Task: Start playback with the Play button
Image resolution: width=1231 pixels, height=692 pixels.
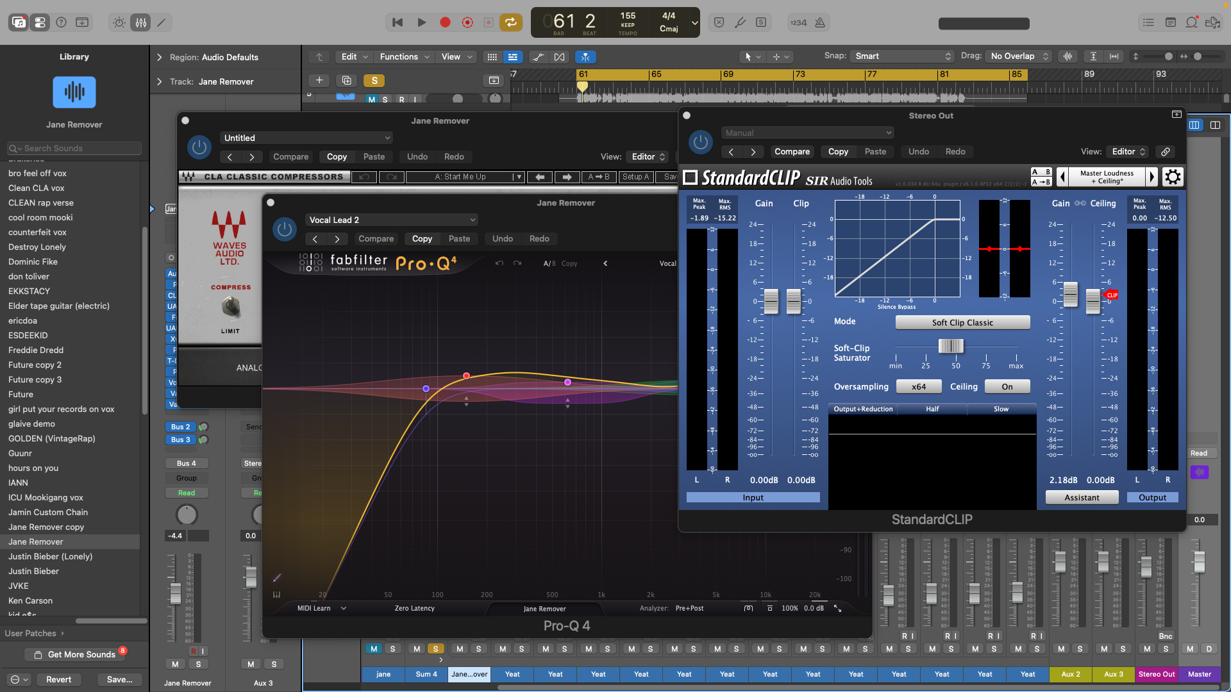Action: (421, 22)
